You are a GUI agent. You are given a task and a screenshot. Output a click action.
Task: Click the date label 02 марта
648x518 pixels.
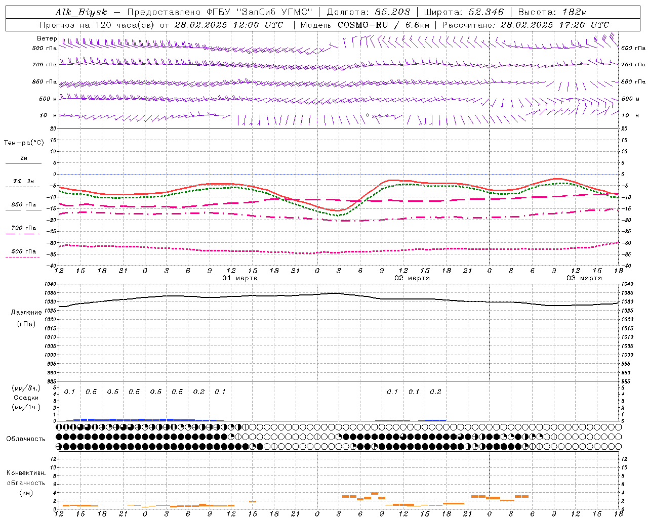[x=412, y=278]
